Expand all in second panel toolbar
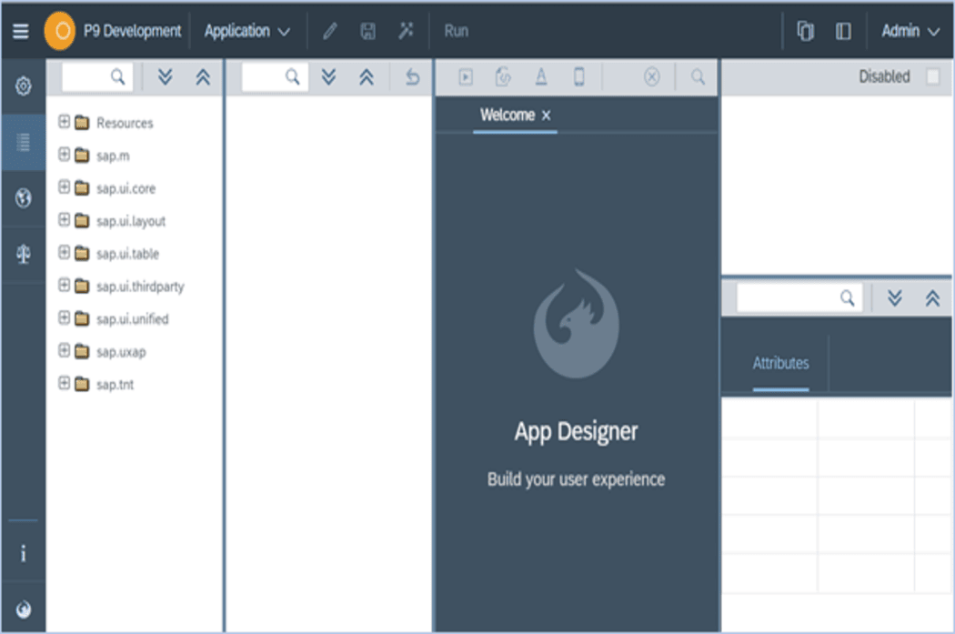This screenshot has height=634, width=955. pyautogui.click(x=328, y=76)
